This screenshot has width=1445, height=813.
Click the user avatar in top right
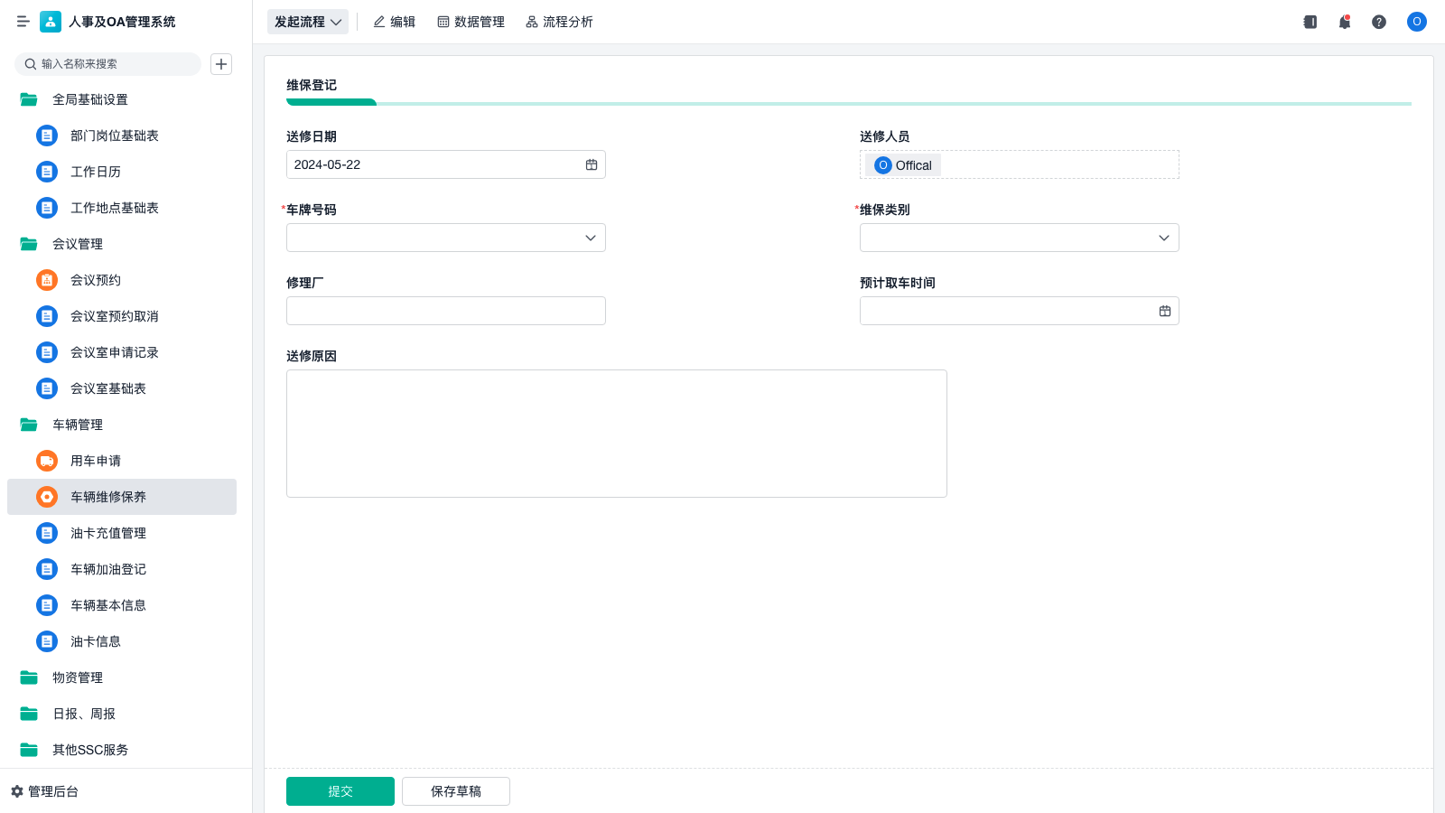[x=1416, y=22]
